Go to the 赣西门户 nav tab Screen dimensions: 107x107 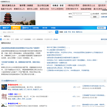6,28
